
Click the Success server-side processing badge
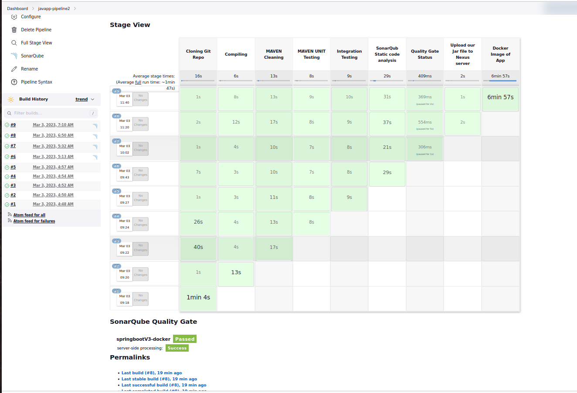[177, 348]
